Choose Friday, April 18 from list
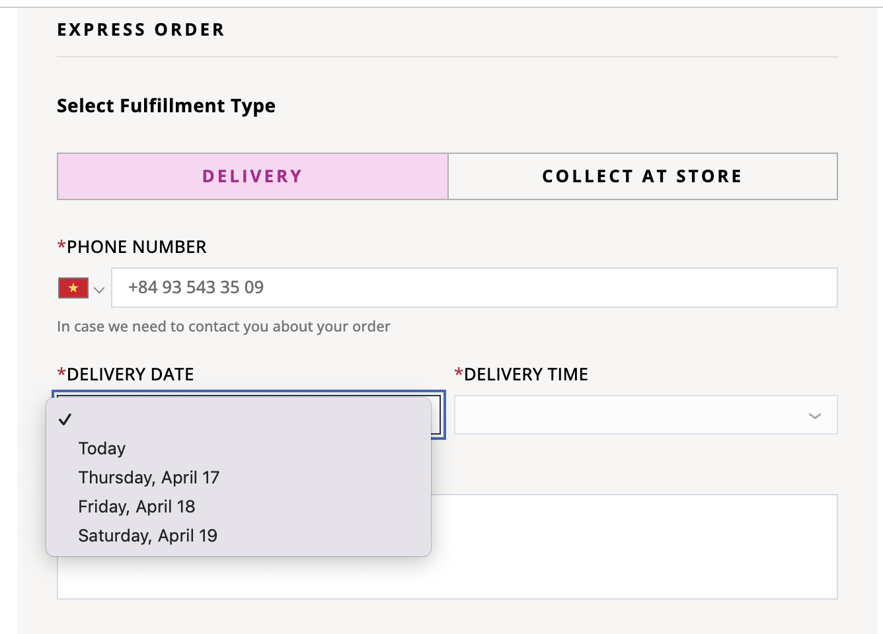Image resolution: width=883 pixels, height=634 pixels. coord(137,507)
